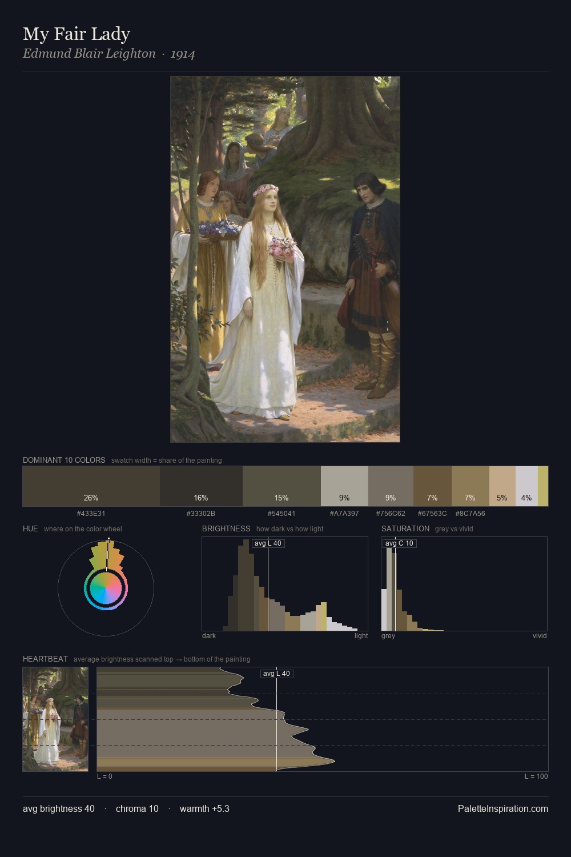This screenshot has width=571, height=857.
Task: Select the first 9% swatch, #A7A397
Action: pyautogui.click(x=344, y=486)
